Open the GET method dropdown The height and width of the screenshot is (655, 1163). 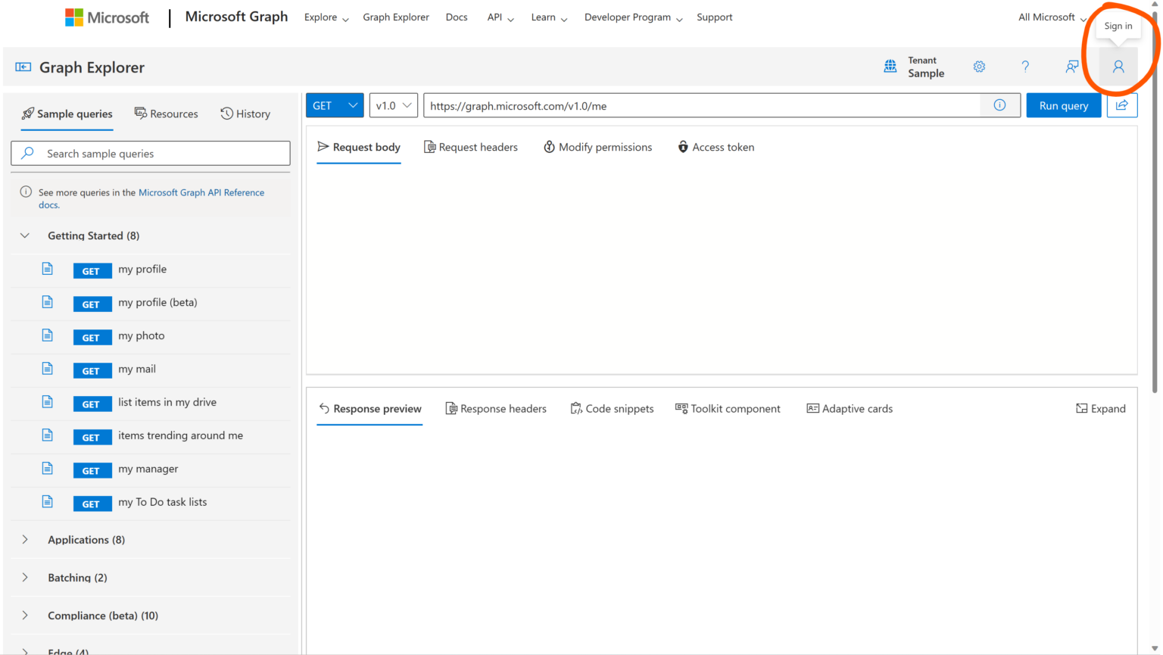(x=334, y=105)
